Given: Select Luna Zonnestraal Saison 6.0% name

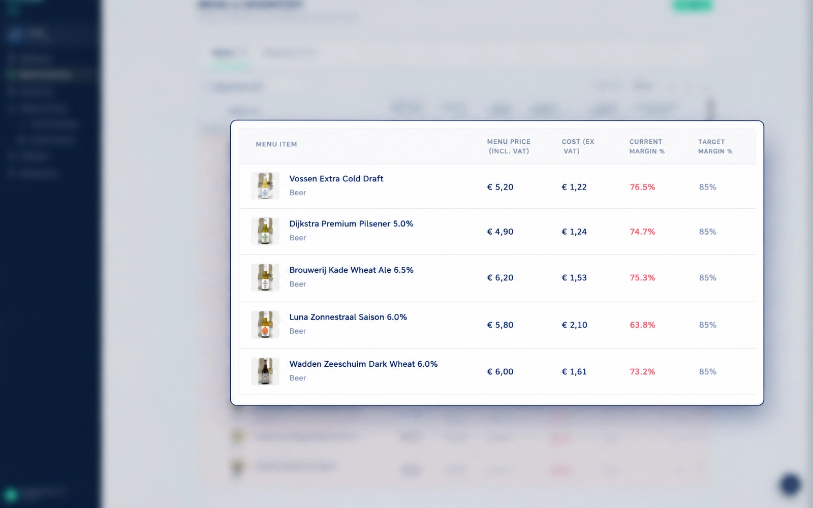Looking at the screenshot, I should [348, 317].
